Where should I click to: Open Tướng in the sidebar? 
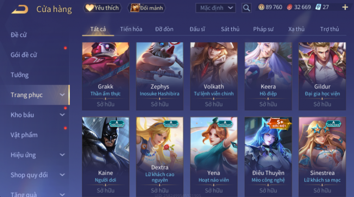(x=19, y=75)
